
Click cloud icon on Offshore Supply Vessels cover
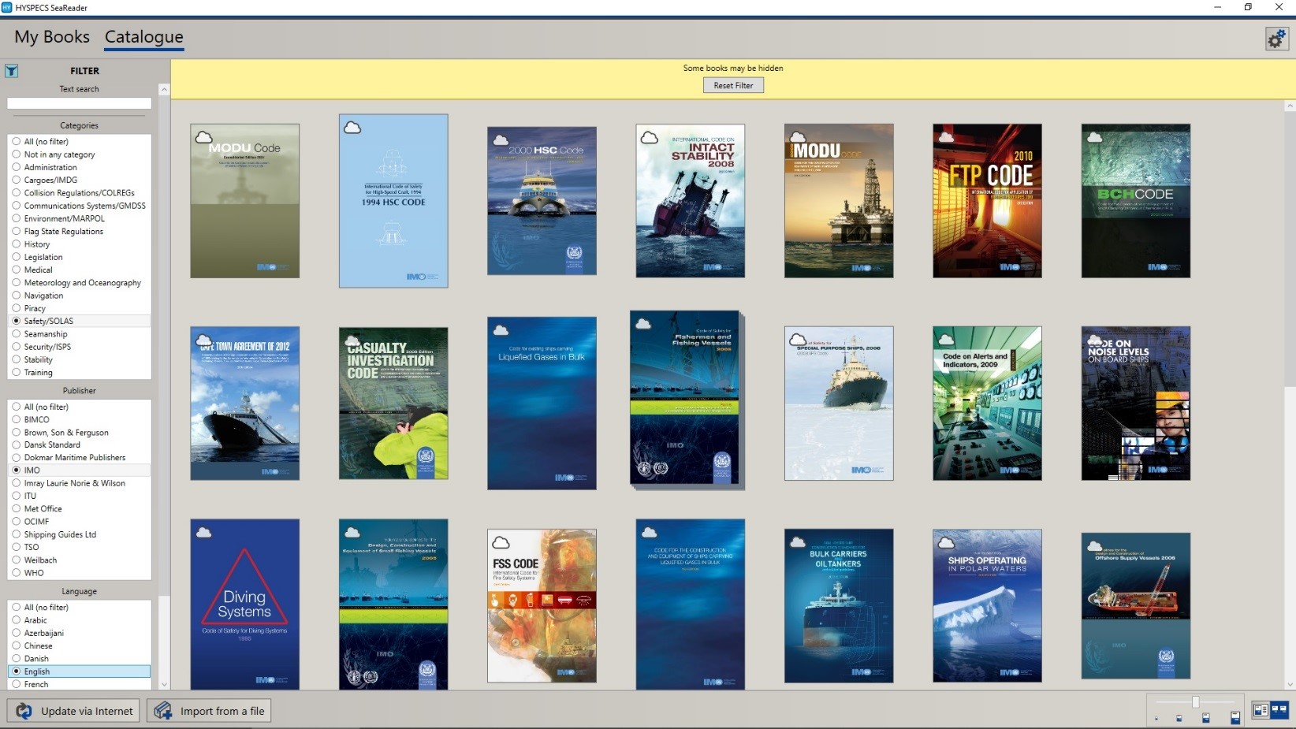[x=1095, y=545]
